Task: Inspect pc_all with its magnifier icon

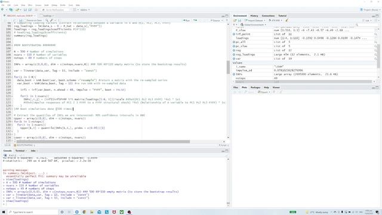Action: [375, 42]
